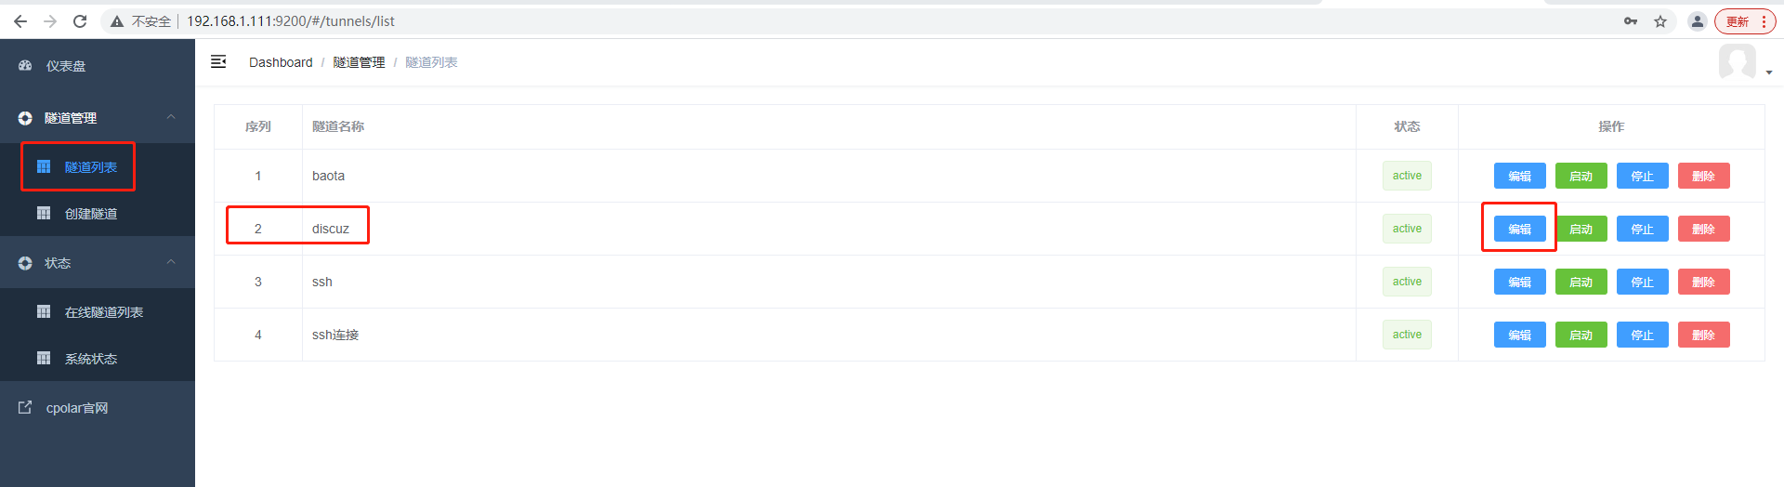Click the dashboard gauge icon beside 仪表盘

25,66
